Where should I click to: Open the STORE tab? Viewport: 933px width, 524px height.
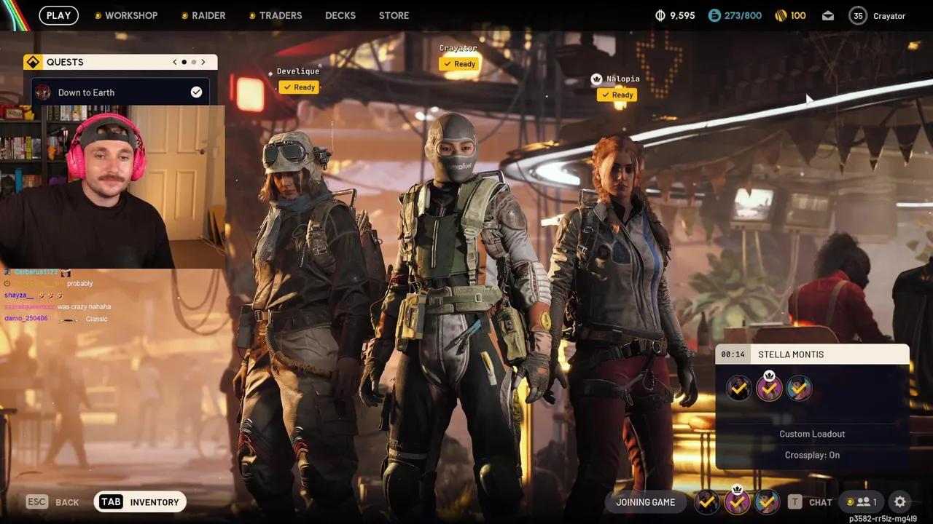394,15
